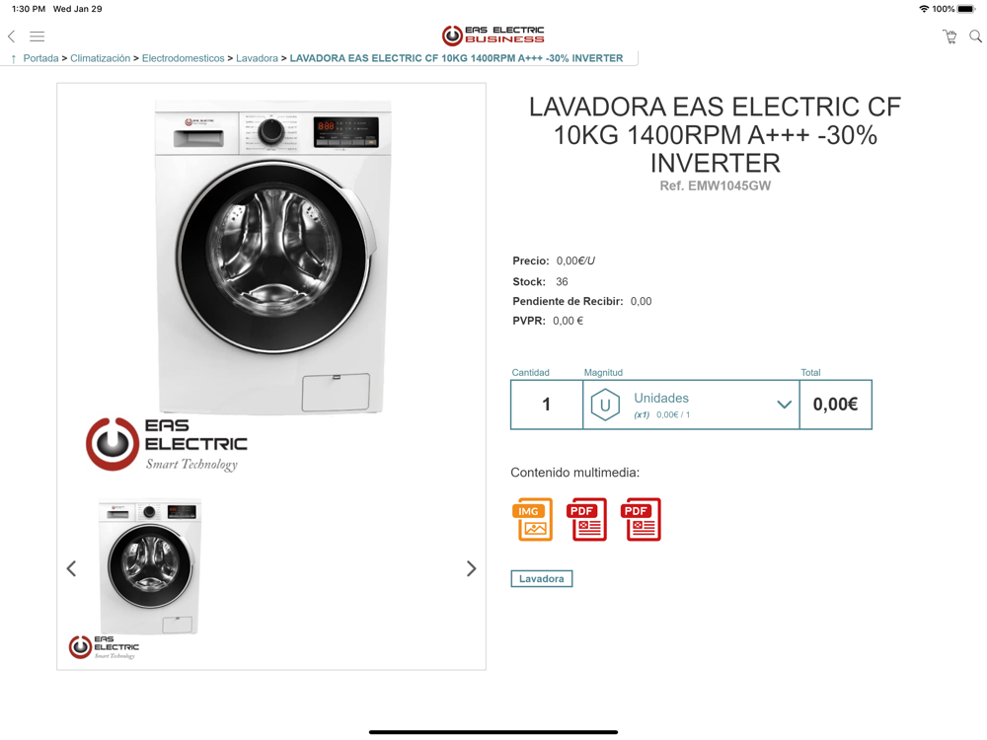Open the IMG multimedia file
This screenshot has width=987, height=740.
click(533, 519)
